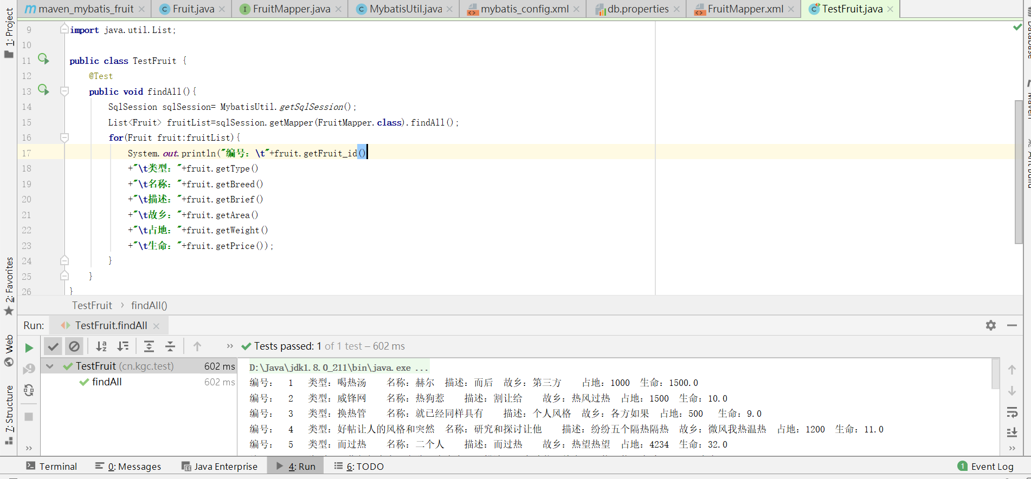Viewport: 1031px width, 479px height.
Task: Click findAll() in breadcrumb bar
Action: [149, 305]
